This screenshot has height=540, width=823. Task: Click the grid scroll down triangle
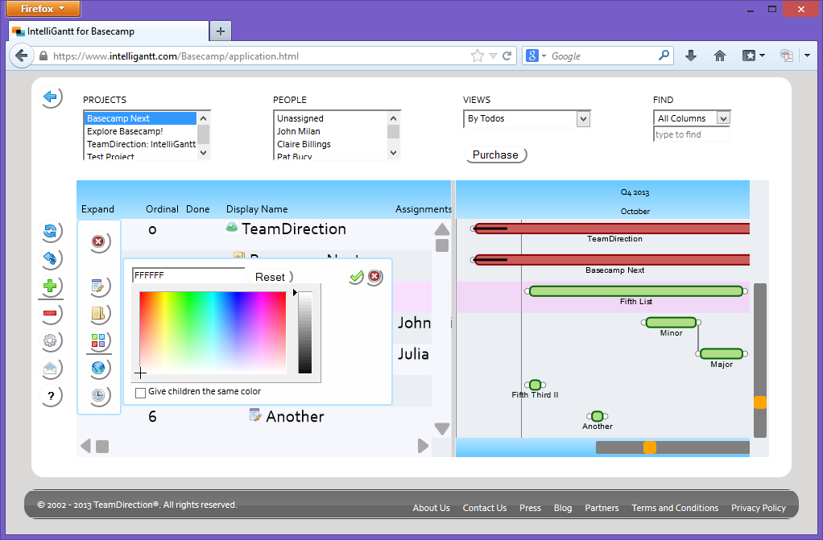pos(442,429)
